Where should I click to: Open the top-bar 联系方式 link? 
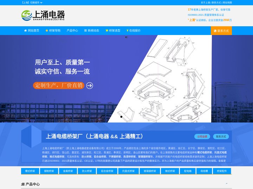[216, 2]
